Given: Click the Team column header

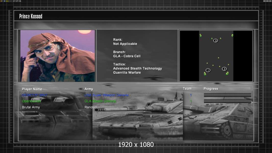Looking at the screenshot, I should click(187, 88).
